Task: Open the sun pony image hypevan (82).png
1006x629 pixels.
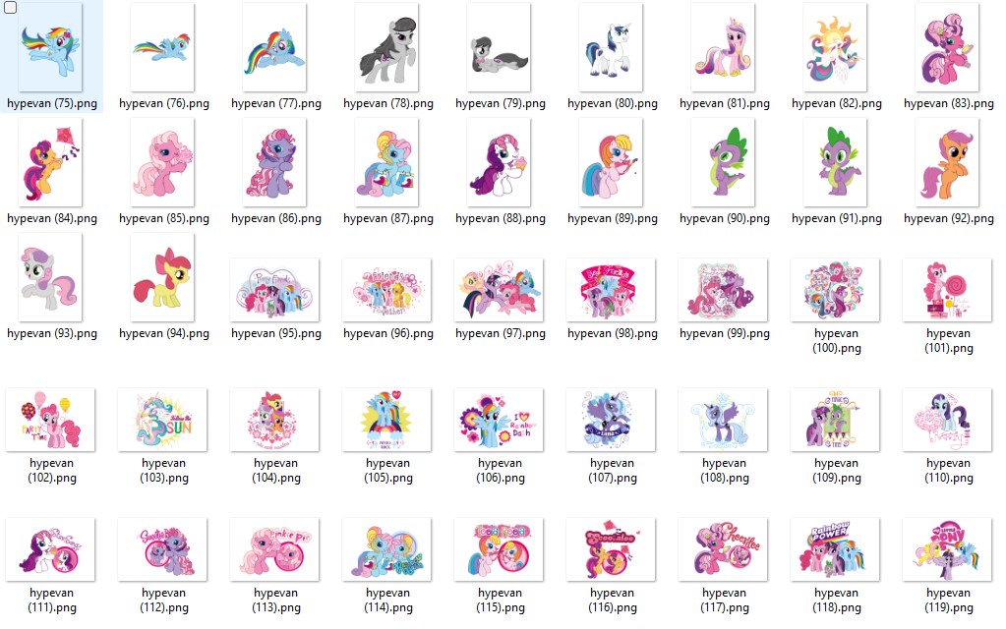Action: (x=835, y=46)
